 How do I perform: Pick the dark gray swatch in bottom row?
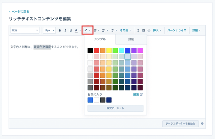[x=90, y=88]
